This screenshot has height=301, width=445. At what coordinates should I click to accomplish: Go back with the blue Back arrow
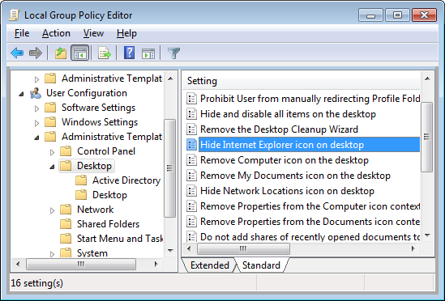(x=17, y=53)
